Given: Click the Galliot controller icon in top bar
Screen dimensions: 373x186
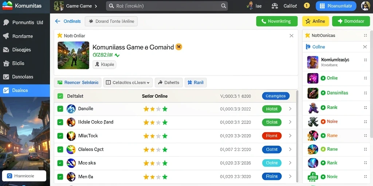Looking at the screenshot, I should click(x=275, y=6).
